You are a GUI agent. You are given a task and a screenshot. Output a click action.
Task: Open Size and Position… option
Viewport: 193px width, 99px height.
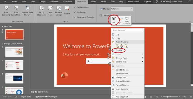pos(128,81)
